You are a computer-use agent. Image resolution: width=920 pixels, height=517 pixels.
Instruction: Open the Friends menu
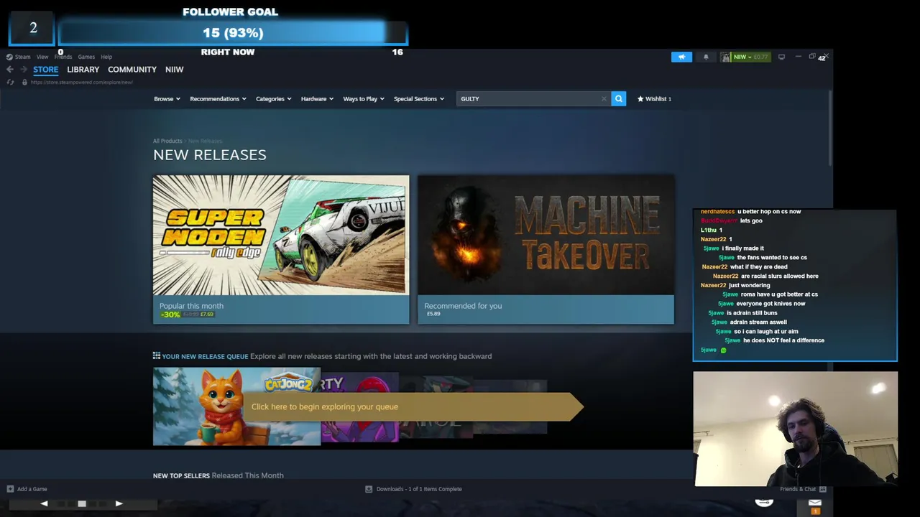[x=63, y=57]
